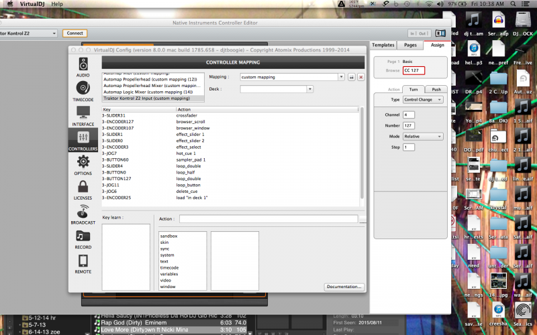The height and width of the screenshot is (335, 537).
Task: Click the red X delete mapping icon
Action: tap(360, 77)
